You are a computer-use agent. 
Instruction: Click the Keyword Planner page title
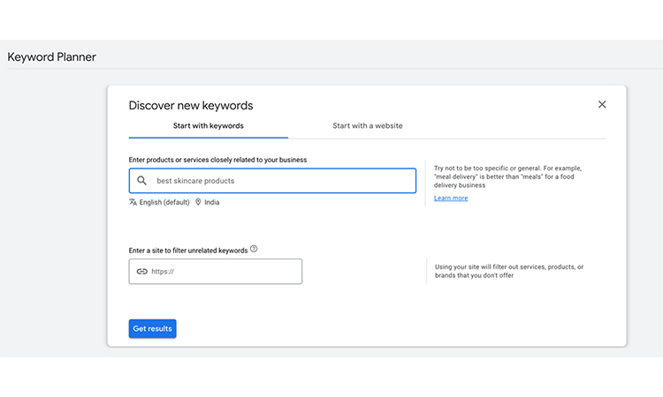51,57
